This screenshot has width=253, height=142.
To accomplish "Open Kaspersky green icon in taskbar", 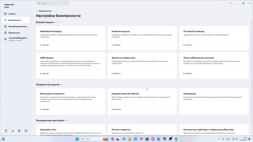I will 176,139.
